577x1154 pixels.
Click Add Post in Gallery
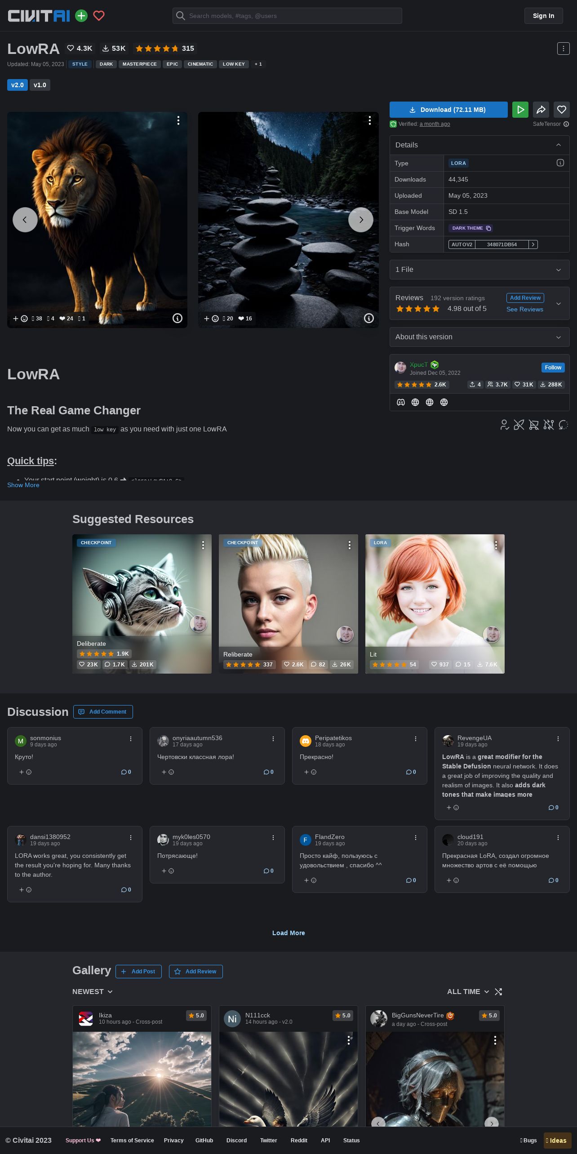pos(138,972)
